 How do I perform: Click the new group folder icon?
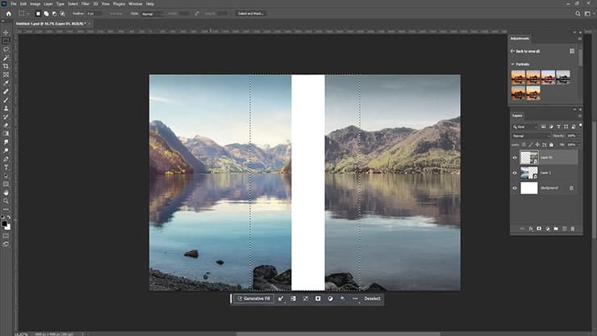tap(556, 229)
